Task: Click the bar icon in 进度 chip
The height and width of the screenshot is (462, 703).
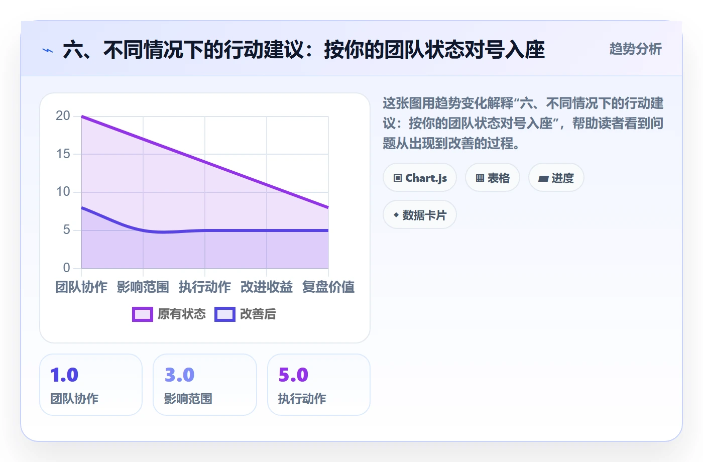Action: (543, 178)
